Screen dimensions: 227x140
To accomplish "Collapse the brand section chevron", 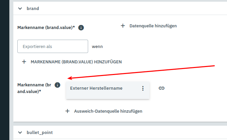I will (x=20, y=8).
